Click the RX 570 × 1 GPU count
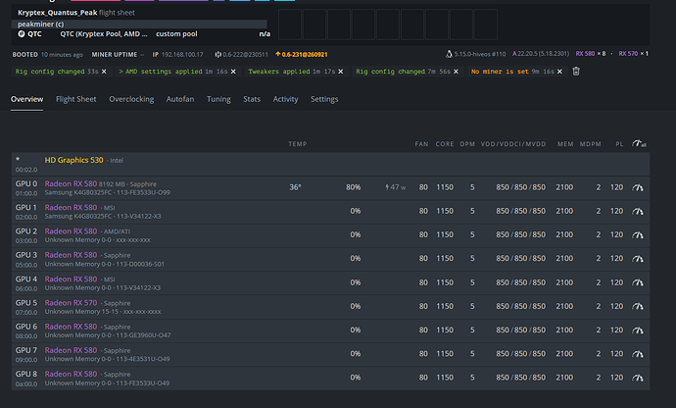The image size is (676, 408). [633, 54]
